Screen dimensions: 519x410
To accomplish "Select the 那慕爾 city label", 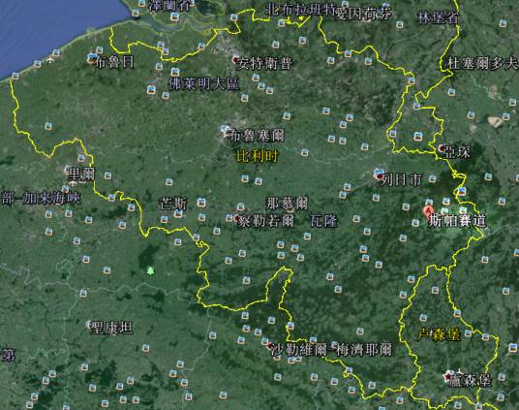I will [288, 204].
